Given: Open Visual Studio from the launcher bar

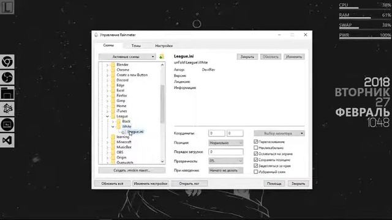Looking at the screenshot, I should click(x=7, y=140).
